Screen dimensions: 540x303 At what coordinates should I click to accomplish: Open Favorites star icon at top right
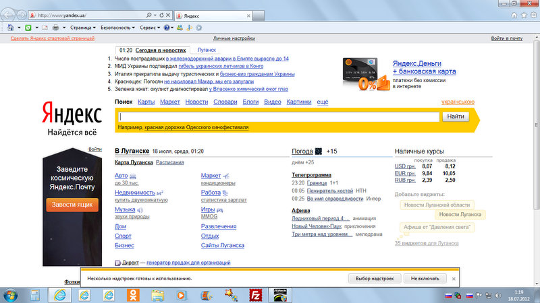524,15
